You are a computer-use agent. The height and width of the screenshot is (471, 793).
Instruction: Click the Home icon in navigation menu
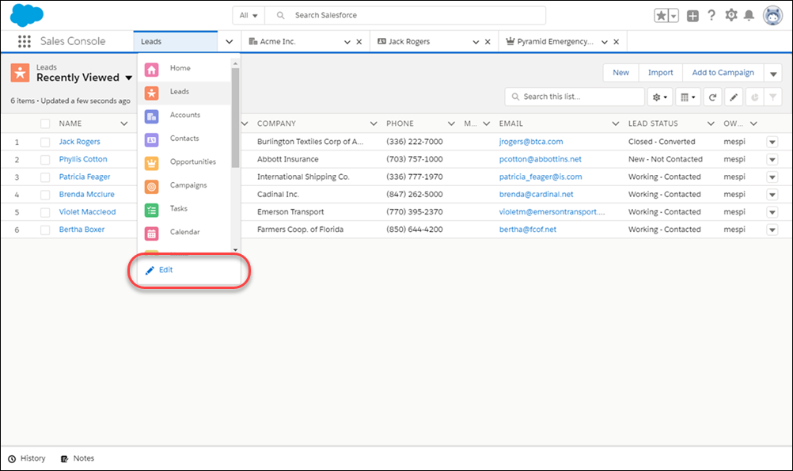coord(152,70)
